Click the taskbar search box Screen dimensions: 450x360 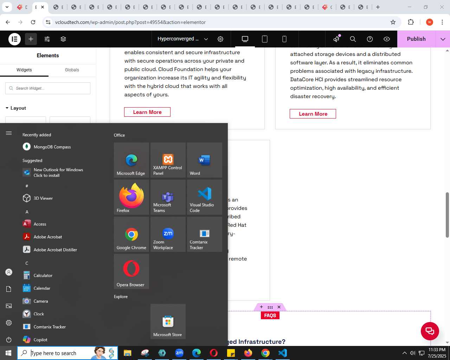(x=67, y=353)
